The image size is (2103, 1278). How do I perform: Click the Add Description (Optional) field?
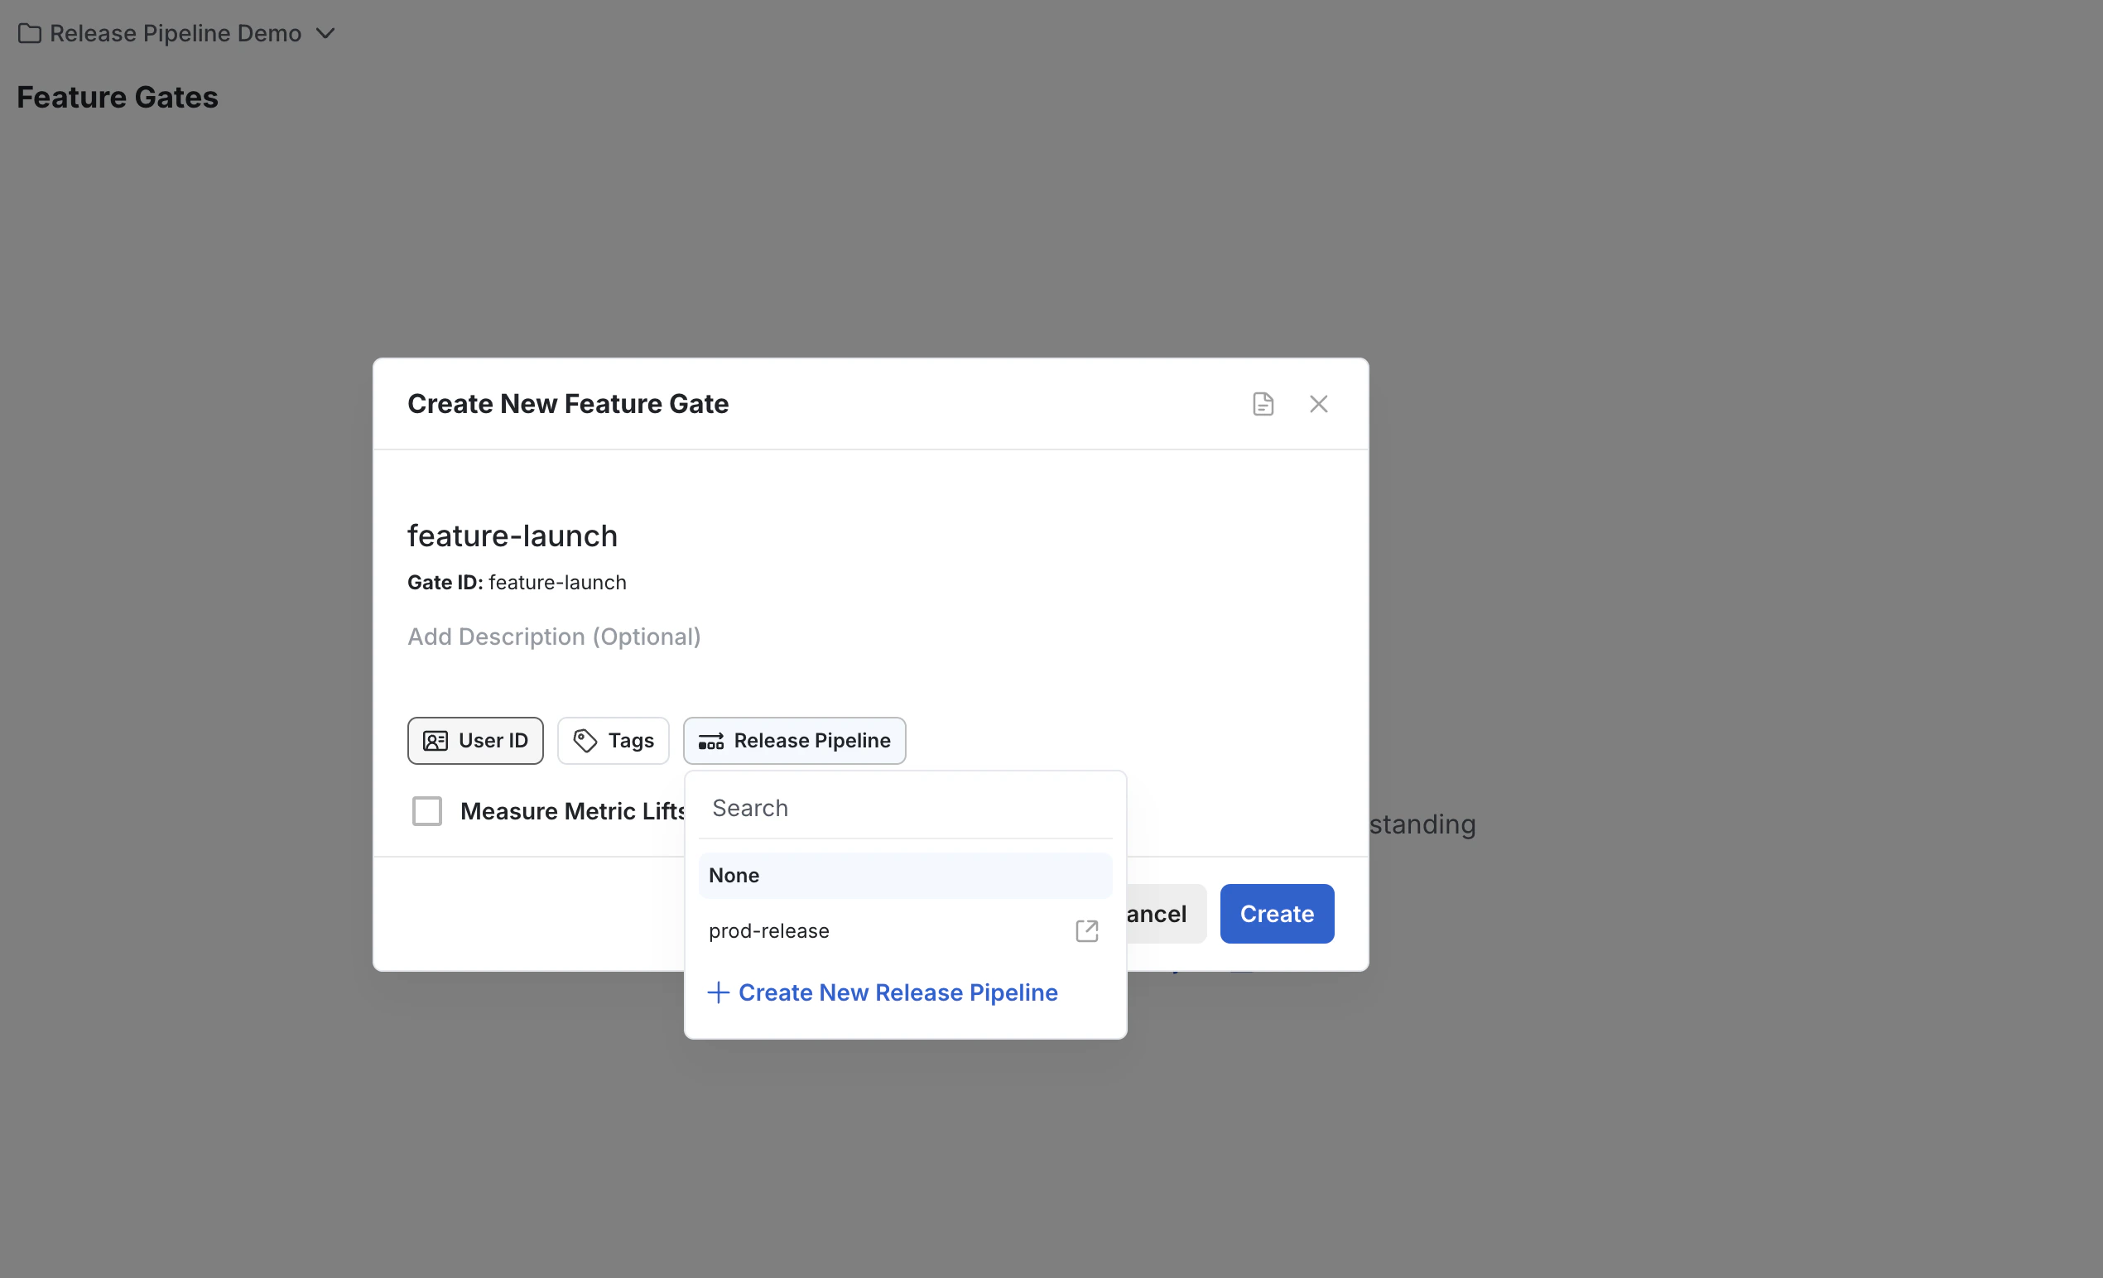[x=554, y=637]
